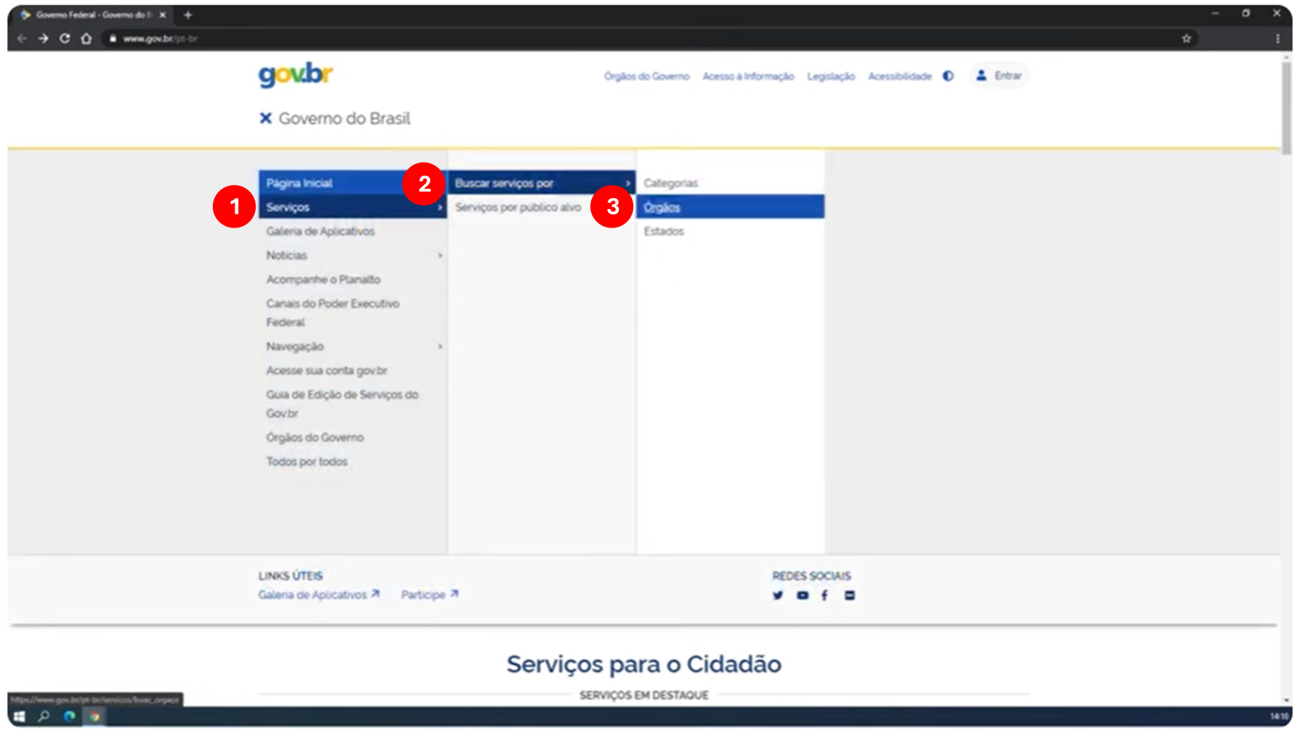Bookmark this page with star icon
The height and width of the screenshot is (733, 1300).
click(1186, 39)
